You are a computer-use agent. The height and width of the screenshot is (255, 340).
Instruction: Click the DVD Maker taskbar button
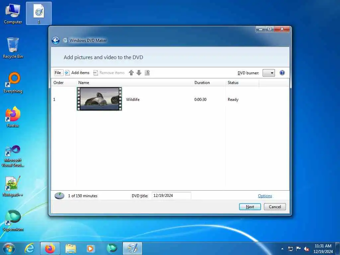click(x=132, y=248)
